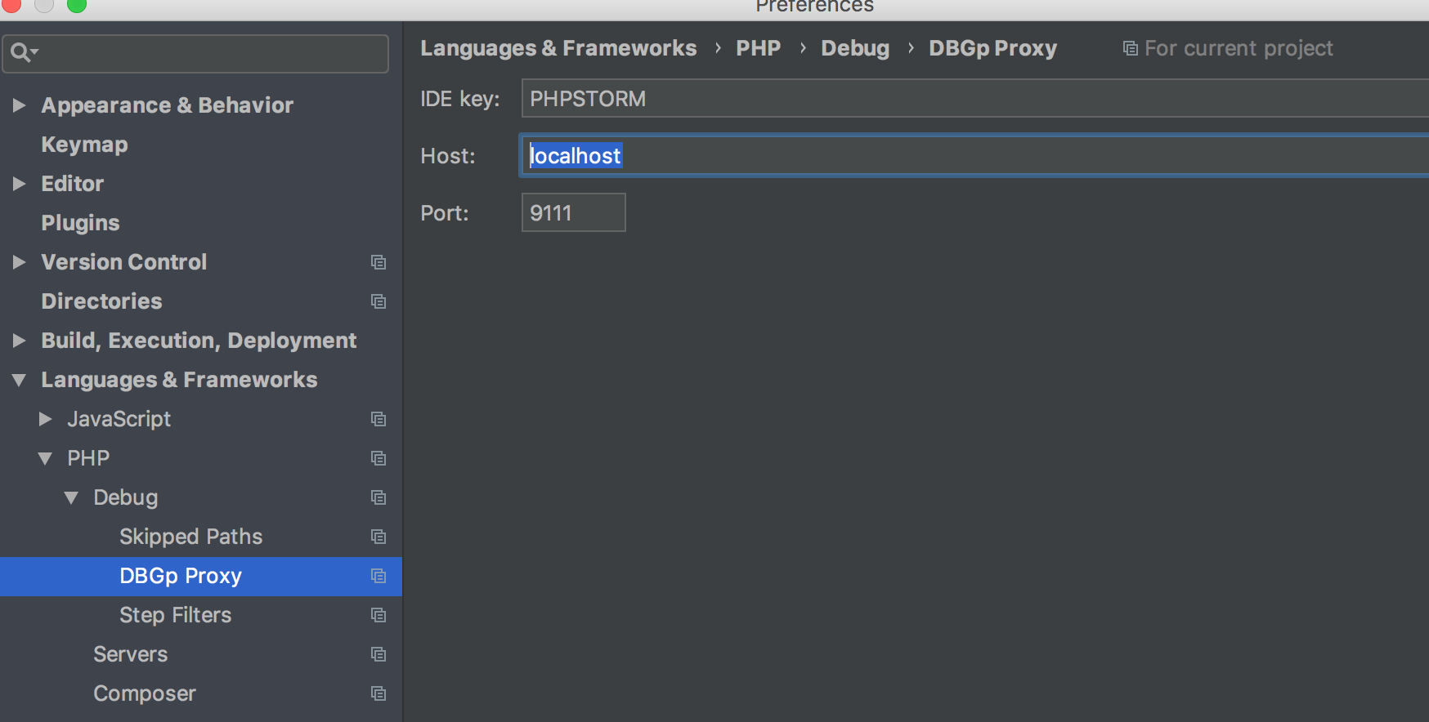This screenshot has height=722, width=1429.
Task: Click the IDE key input field
Action: coord(974,99)
